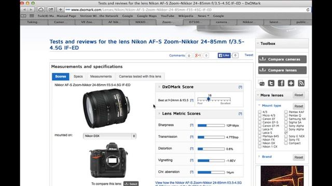The image size is (332, 186).
Task: Tick the Sony E NEX checkbox
Action: tap(286, 136)
